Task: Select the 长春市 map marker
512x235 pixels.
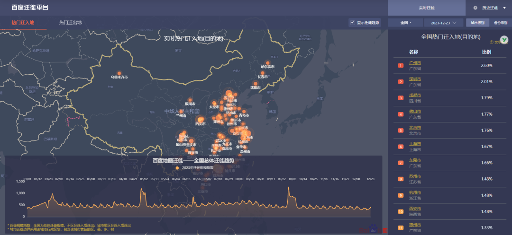Action: [x=263, y=73]
